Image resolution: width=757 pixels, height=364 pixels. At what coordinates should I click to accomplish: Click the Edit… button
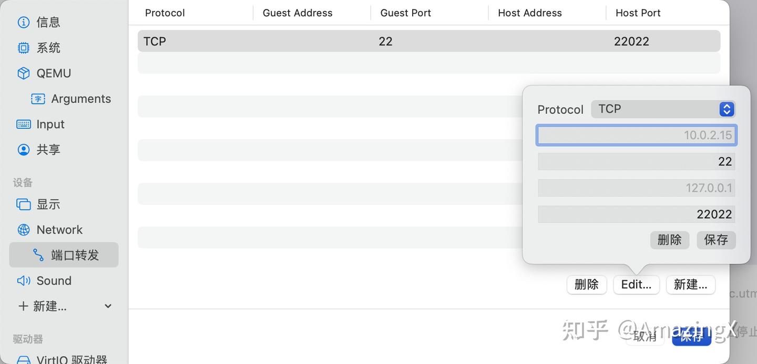point(636,285)
